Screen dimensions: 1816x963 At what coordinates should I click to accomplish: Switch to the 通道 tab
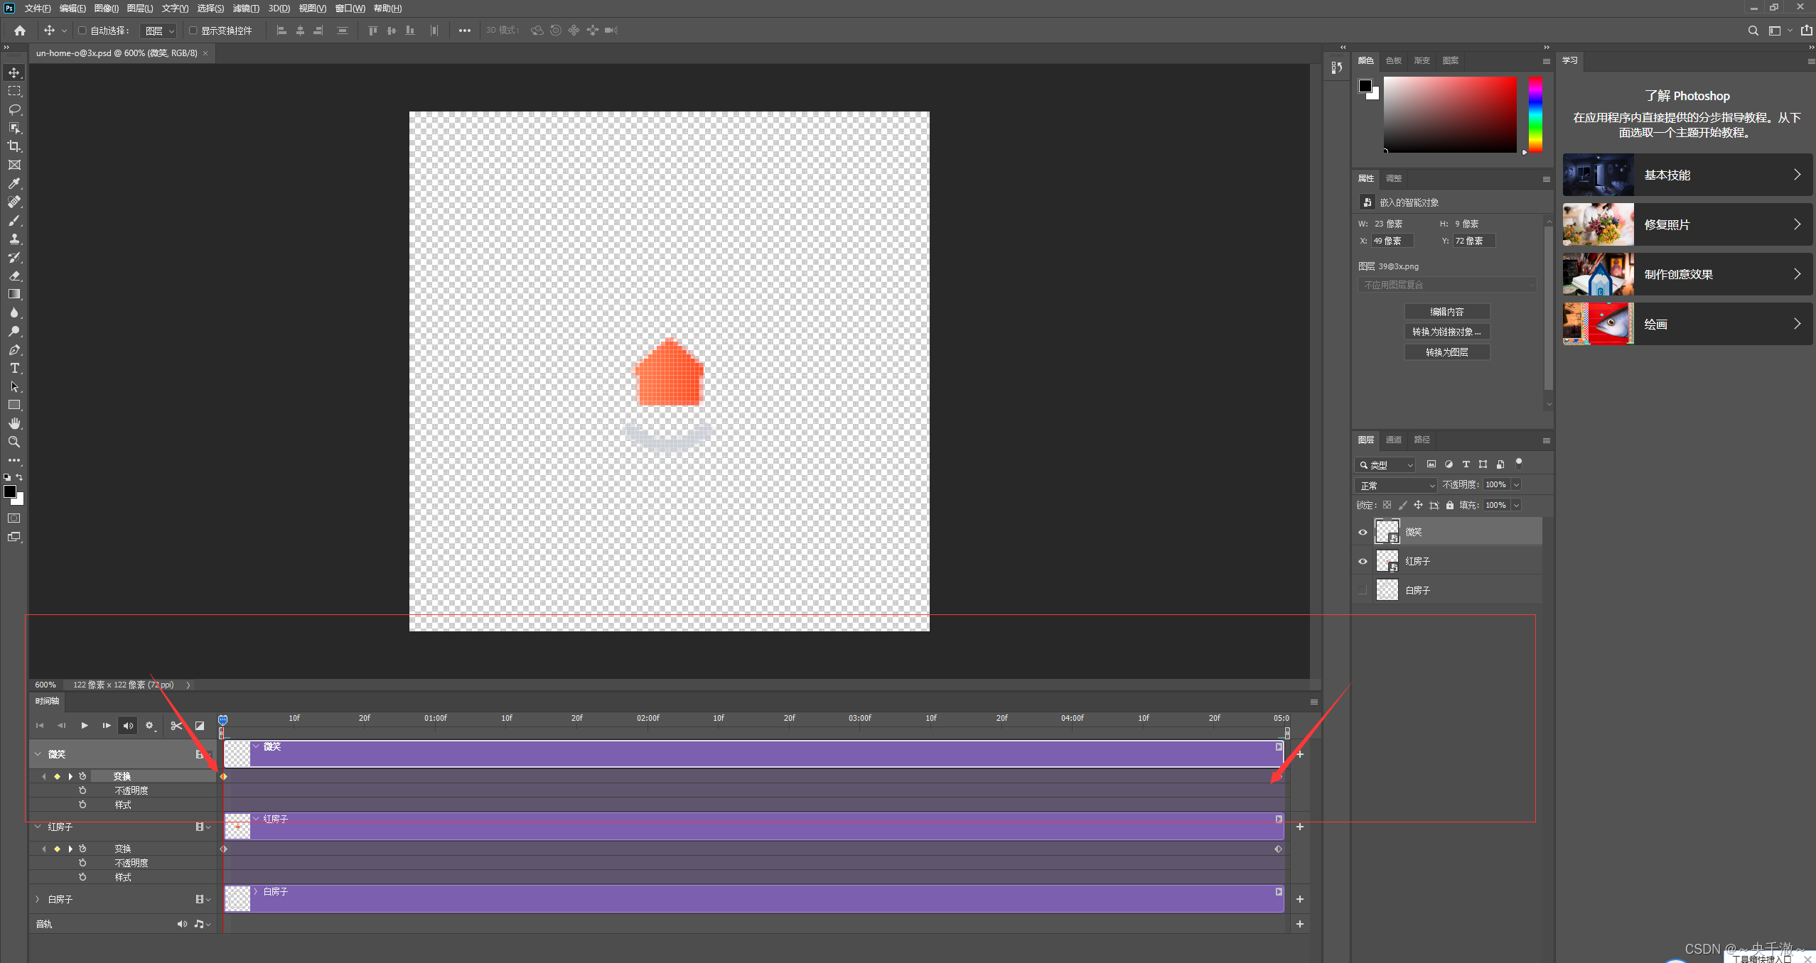coord(1393,440)
